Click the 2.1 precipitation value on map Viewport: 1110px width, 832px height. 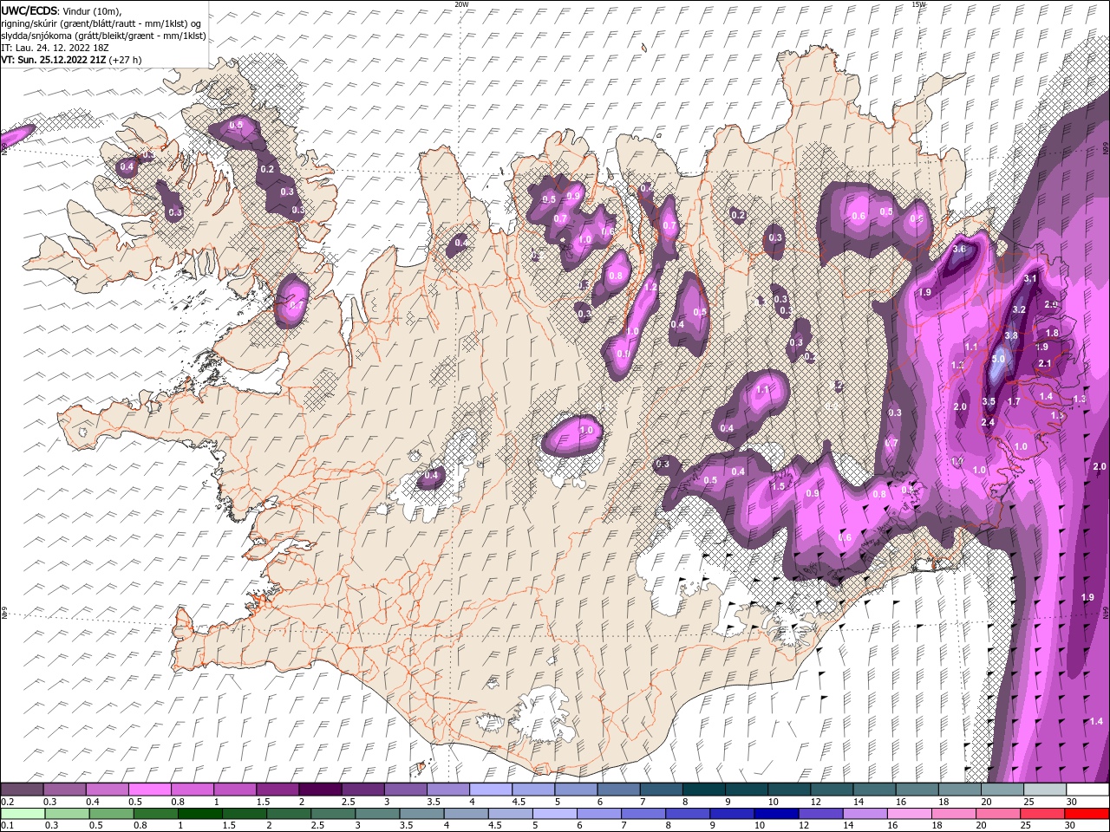point(1045,364)
